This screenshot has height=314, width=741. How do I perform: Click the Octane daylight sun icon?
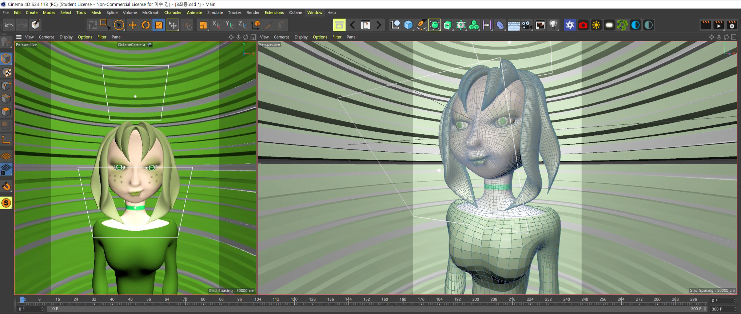[x=596, y=25]
